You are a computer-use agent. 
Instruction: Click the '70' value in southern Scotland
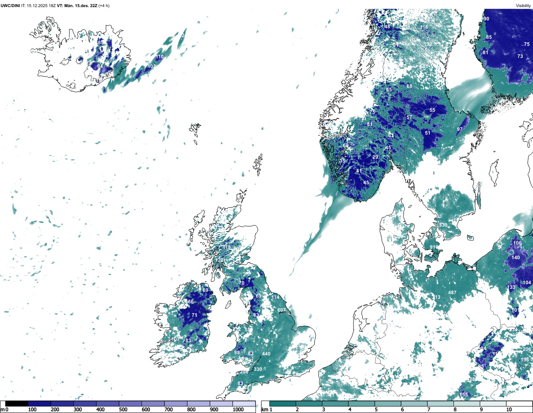242,283
